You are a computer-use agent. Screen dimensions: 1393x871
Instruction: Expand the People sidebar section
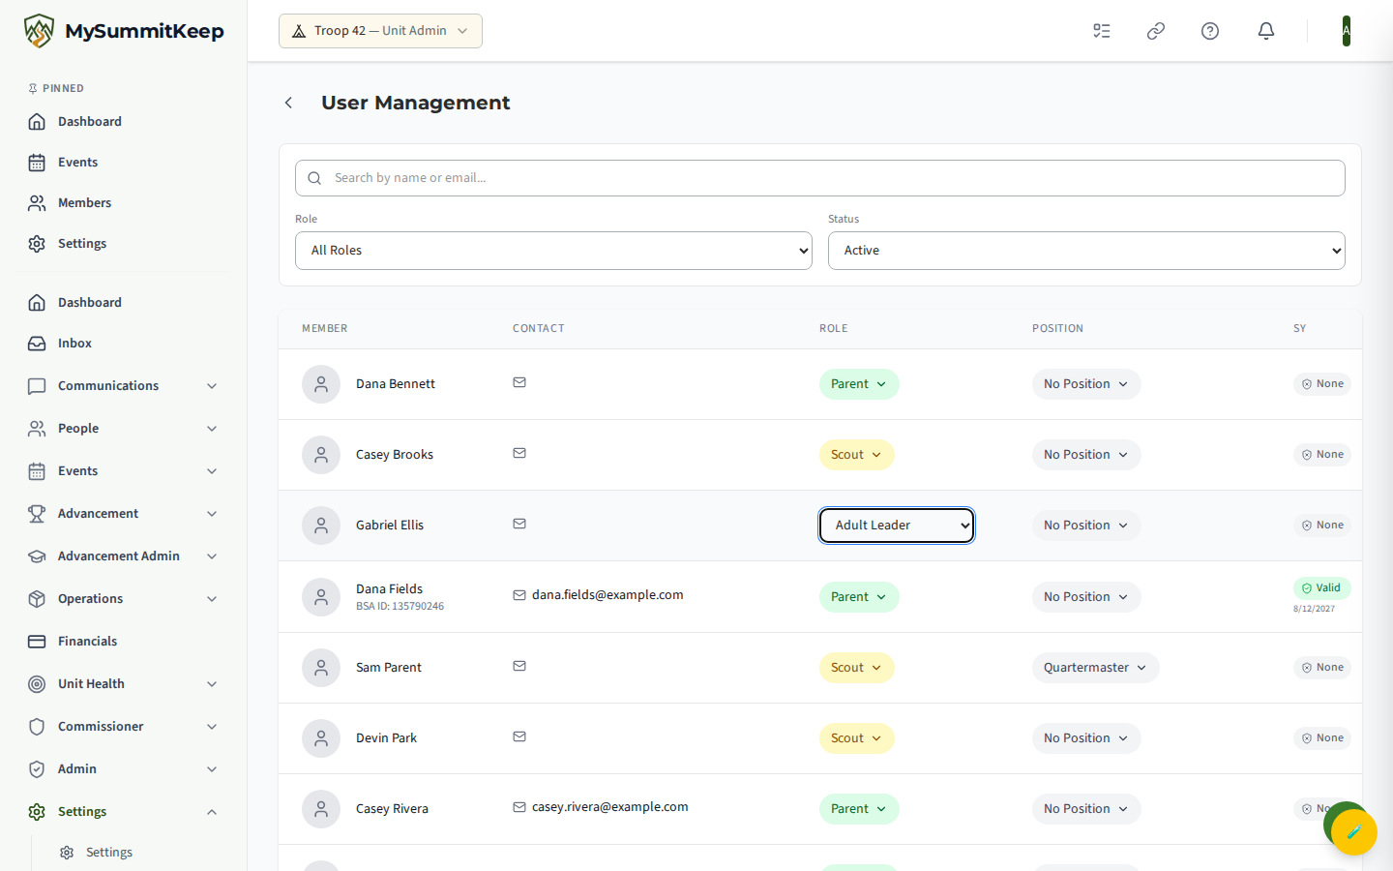pyautogui.click(x=124, y=428)
